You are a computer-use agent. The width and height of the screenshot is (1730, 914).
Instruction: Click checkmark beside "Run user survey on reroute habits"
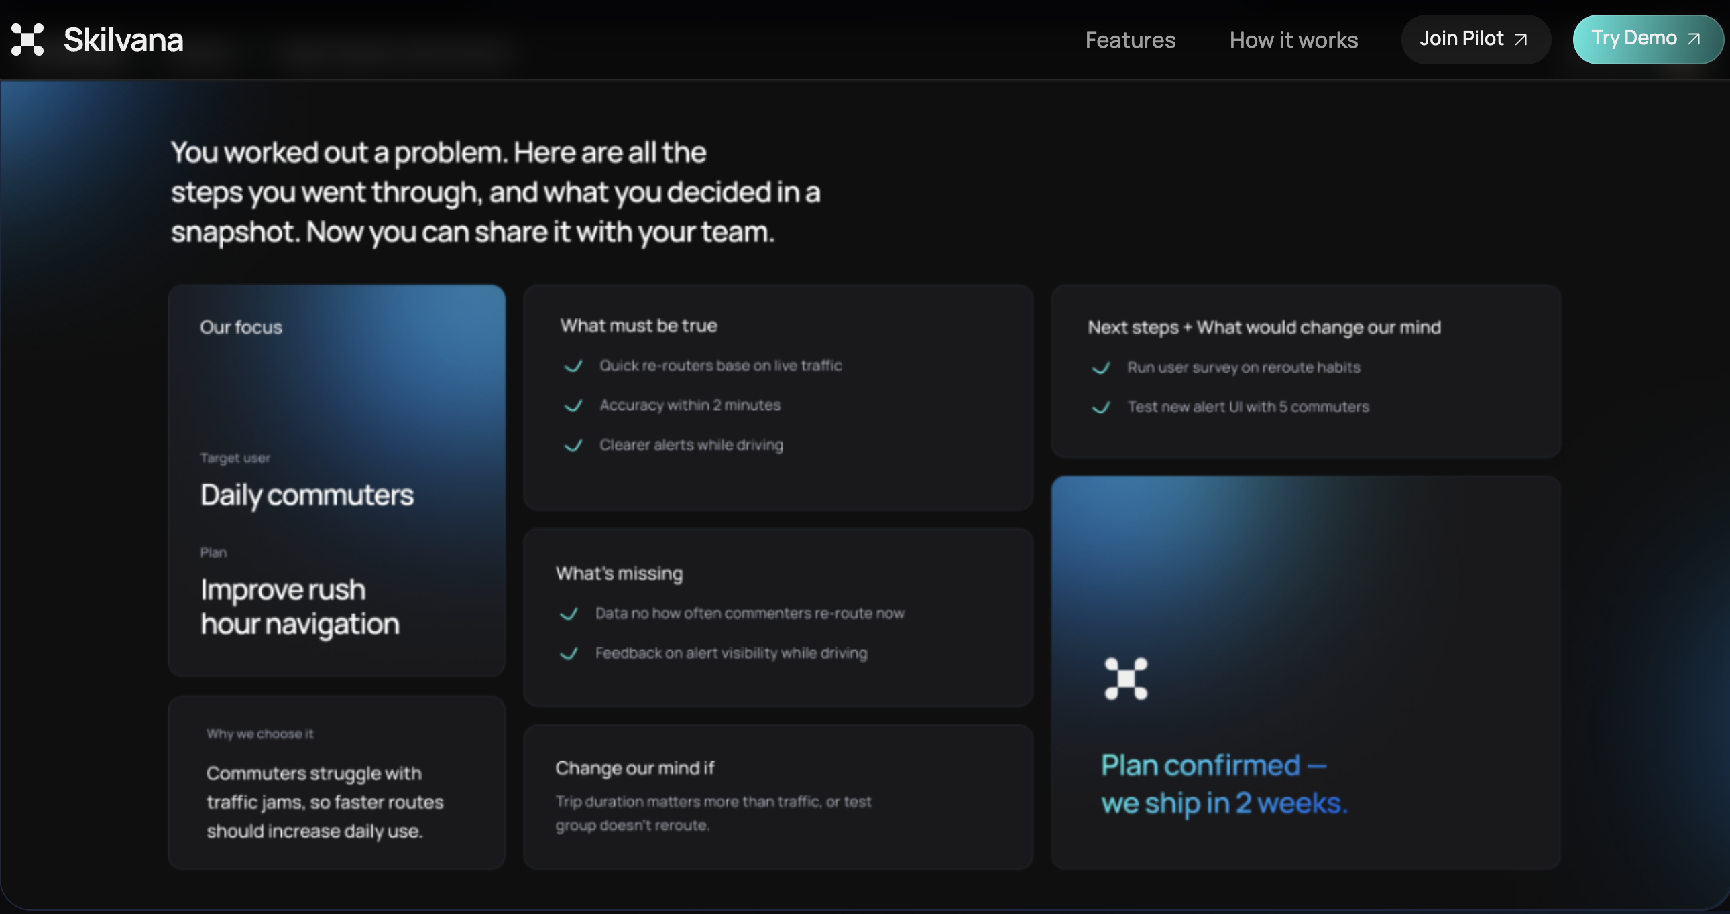pyautogui.click(x=1101, y=369)
